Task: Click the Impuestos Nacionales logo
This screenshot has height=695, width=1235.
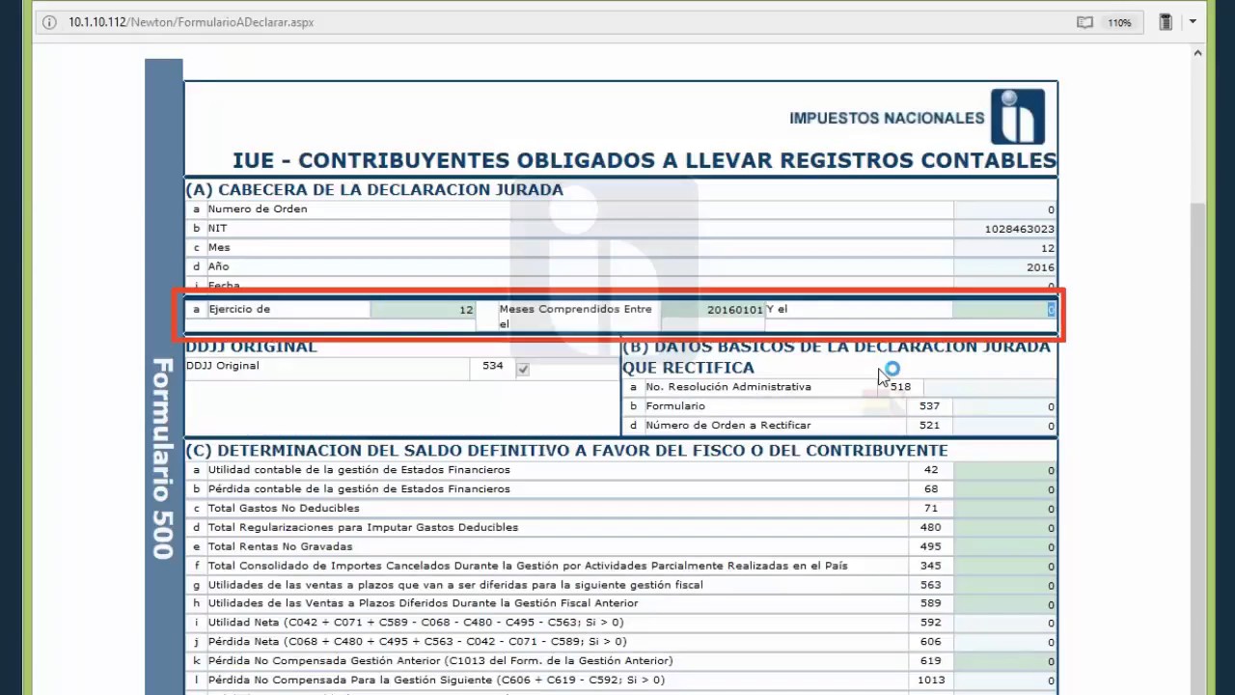Action: tap(1017, 117)
